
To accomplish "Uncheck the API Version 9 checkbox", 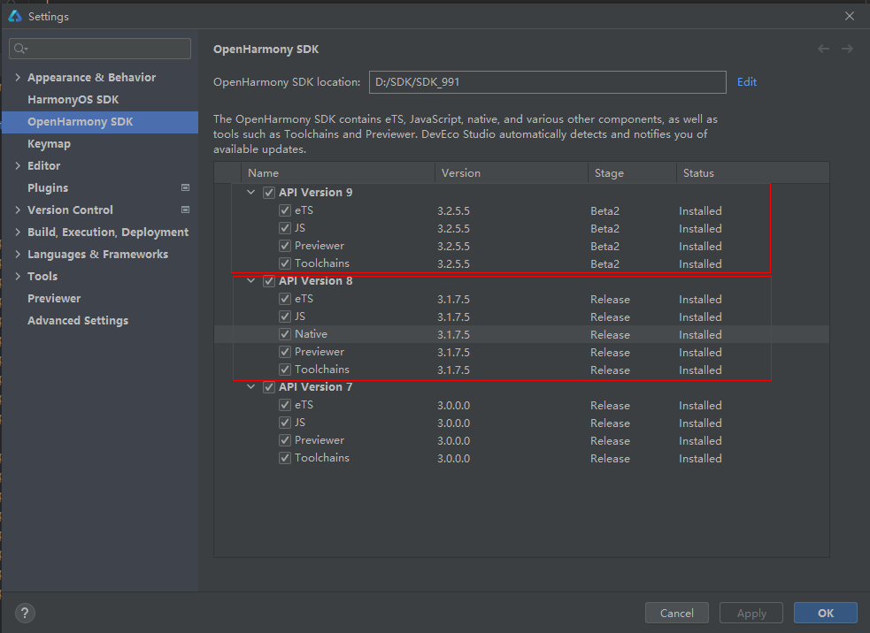I will click(x=269, y=193).
